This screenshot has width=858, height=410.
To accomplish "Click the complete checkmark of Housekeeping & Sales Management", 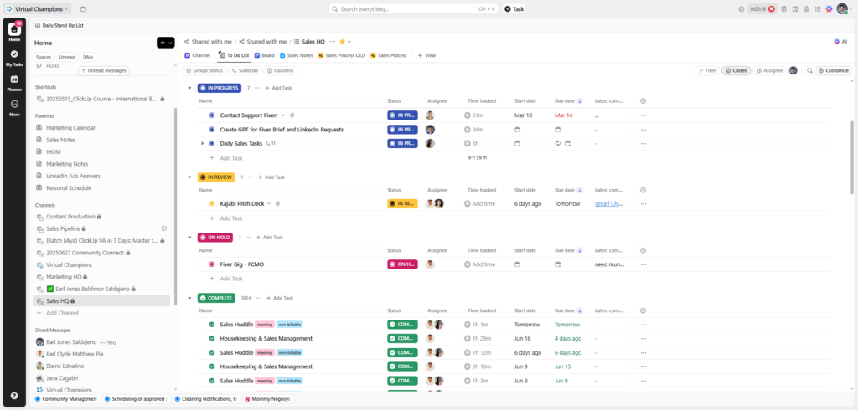I will pos(212,338).
